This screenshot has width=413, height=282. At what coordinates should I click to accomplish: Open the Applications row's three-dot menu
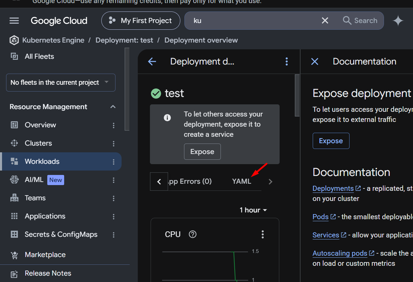(113, 216)
